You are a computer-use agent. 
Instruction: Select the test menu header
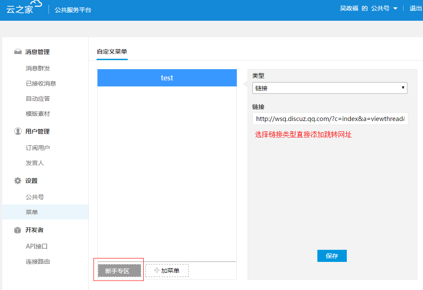click(x=167, y=78)
